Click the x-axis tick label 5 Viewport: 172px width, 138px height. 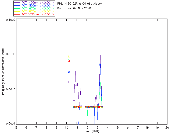pyautogui.click(x=16, y=127)
